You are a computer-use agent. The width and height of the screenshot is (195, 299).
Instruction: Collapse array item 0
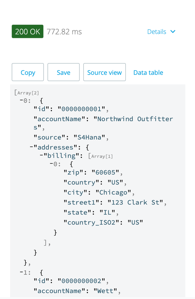click(21, 101)
